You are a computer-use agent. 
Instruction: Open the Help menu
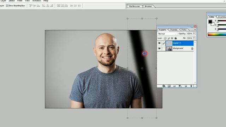(x=46, y=1)
